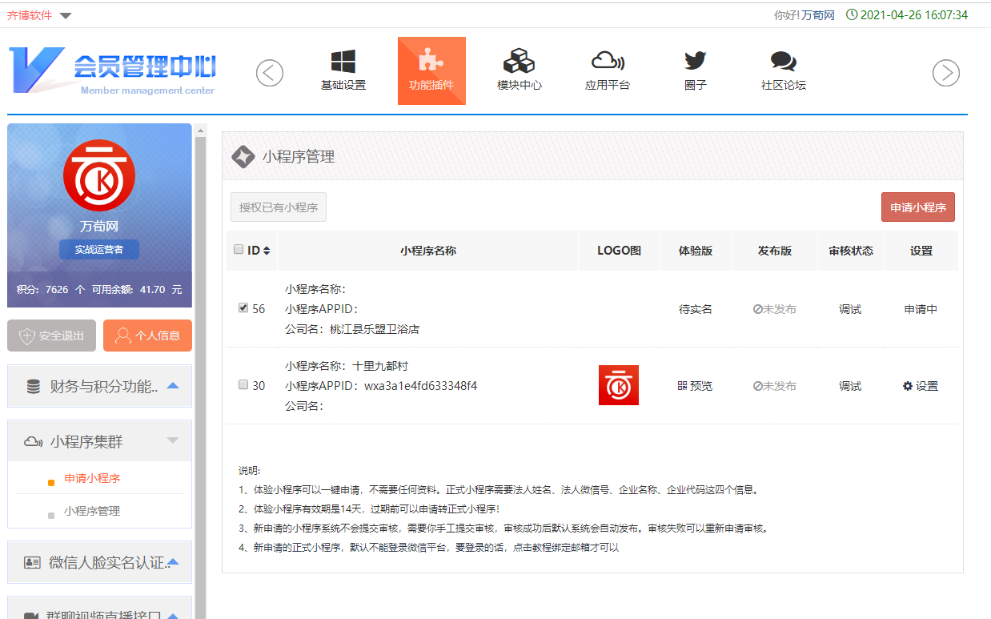Click the right arrow navigation circle
The image size is (991, 619).
pyautogui.click(x=946, y=73)
